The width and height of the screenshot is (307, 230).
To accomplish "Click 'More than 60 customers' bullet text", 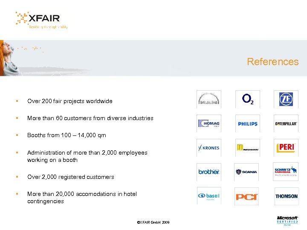I will tap(90, 118).
